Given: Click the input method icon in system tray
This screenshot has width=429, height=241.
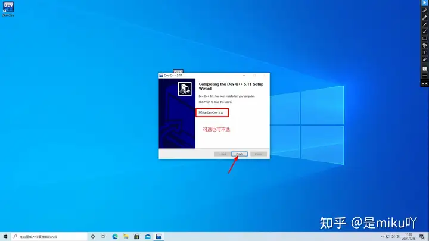Looking at the screenshot, I should 398,237.
